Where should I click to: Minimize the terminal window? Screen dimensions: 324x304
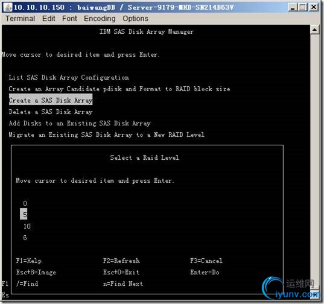click(293, 7)
